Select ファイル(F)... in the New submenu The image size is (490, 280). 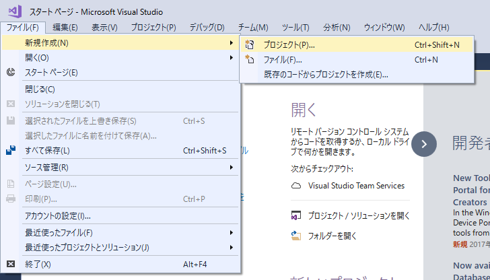pos(357,59)
